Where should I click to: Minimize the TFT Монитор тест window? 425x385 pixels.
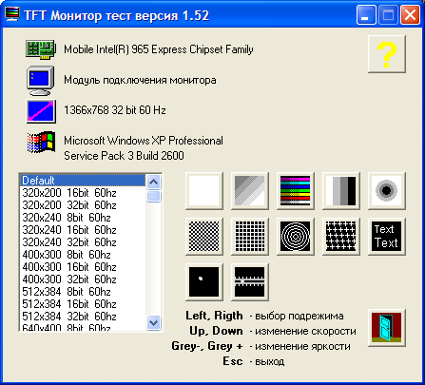[x=366, y=14]
